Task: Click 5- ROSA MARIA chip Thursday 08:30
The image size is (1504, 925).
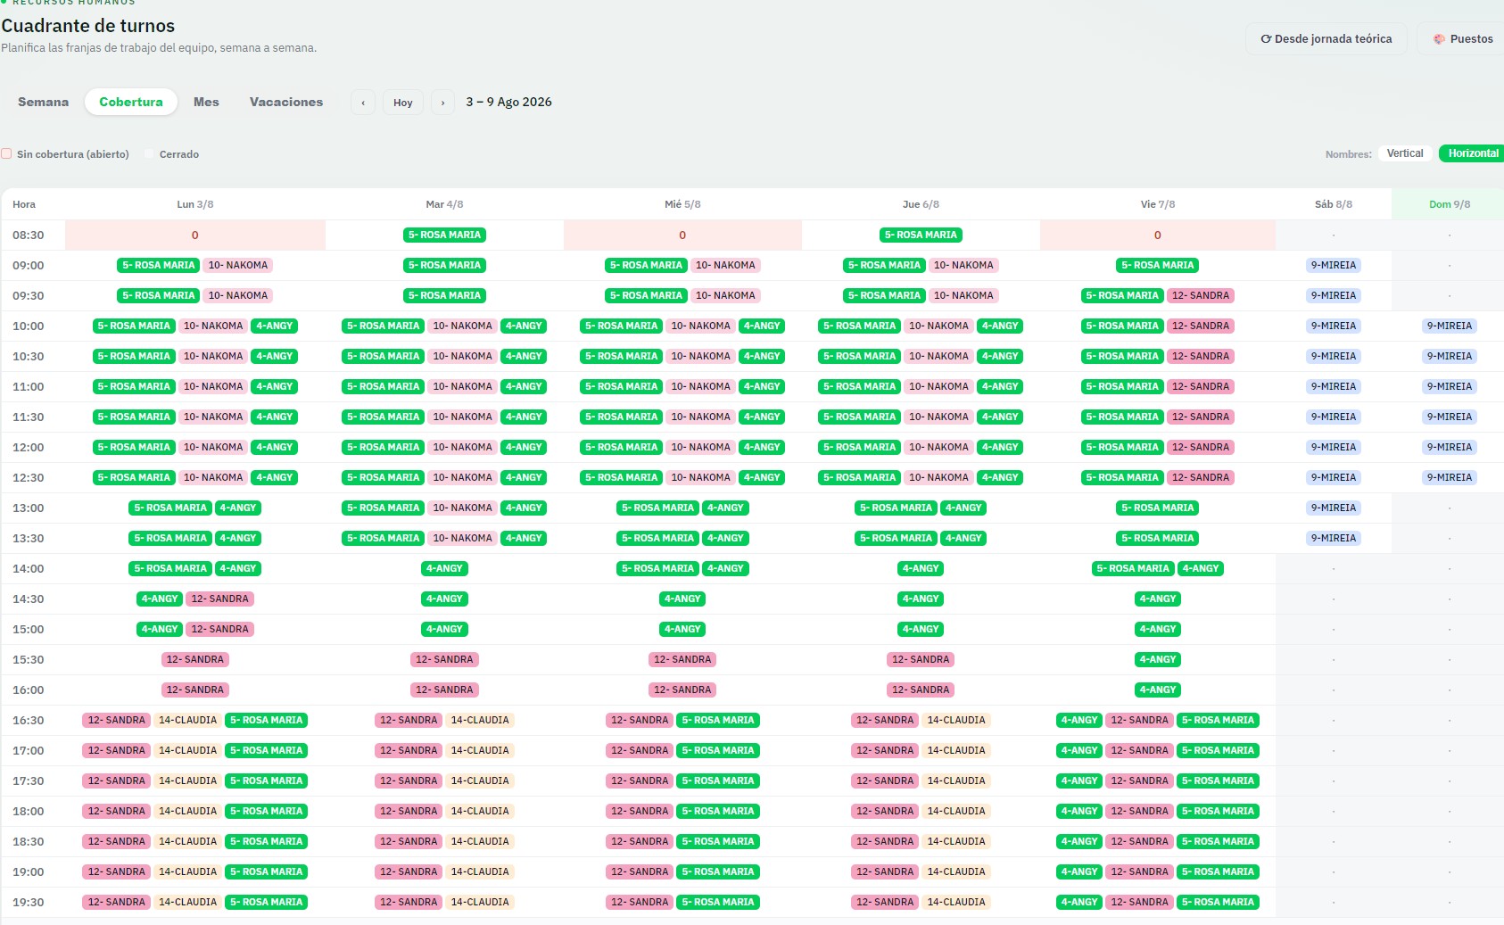Action: tap(921, 235)
